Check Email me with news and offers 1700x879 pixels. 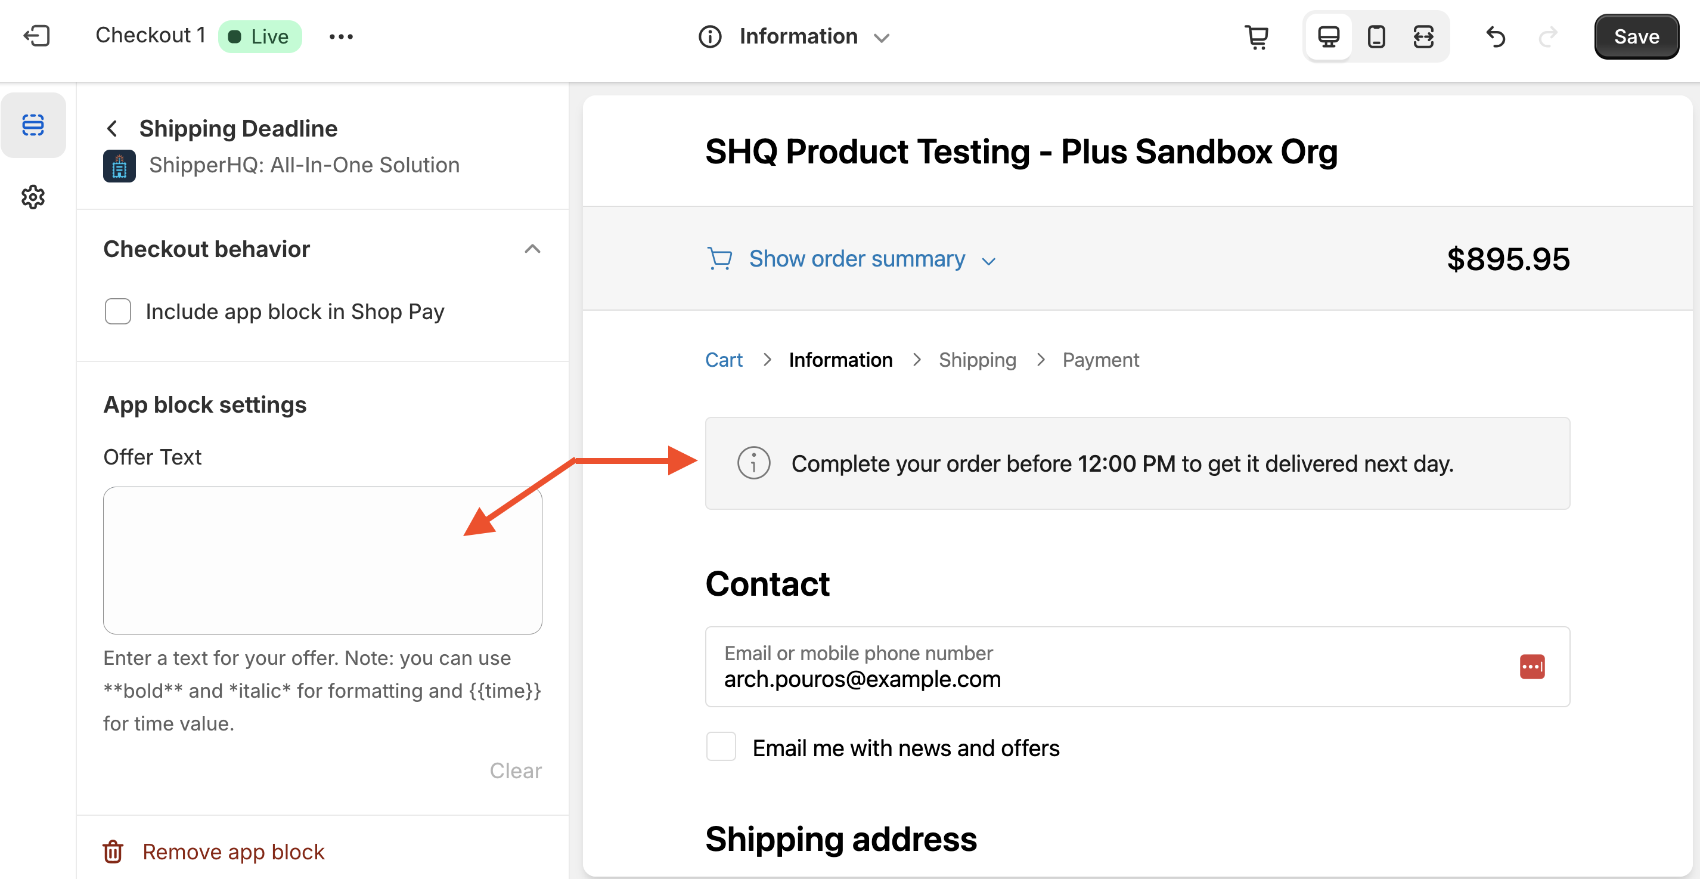[x=721, y=747]
